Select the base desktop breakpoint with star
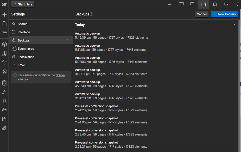The height and width of the screenshot is (152, 241). point(204,4)
